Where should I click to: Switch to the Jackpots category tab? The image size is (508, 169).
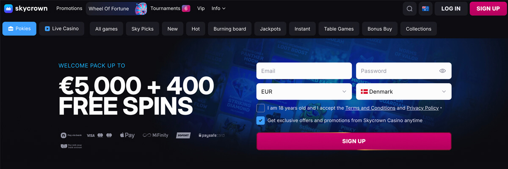tap(270, 29)
